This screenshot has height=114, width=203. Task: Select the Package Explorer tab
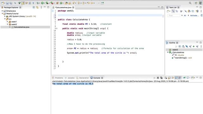(11, 8)
